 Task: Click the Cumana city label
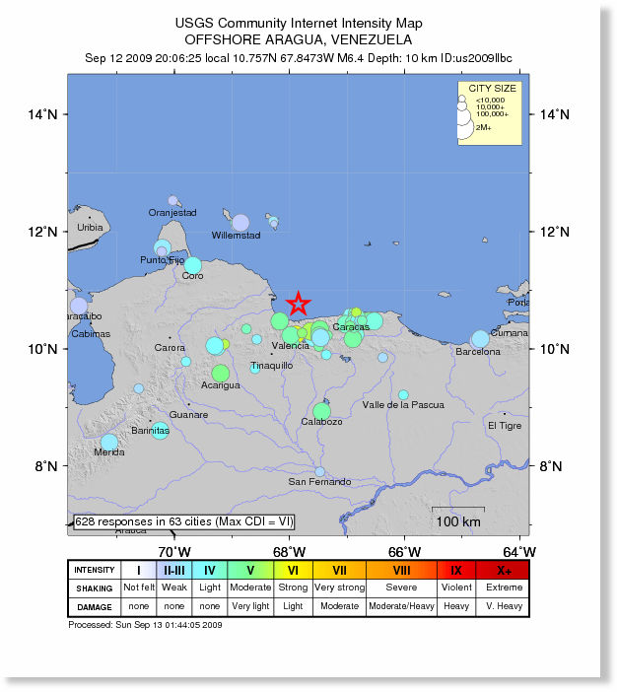pos(509,333)
